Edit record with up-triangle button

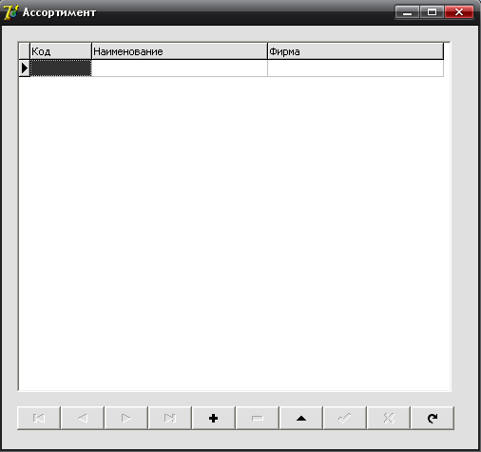[x=301, y=418]
